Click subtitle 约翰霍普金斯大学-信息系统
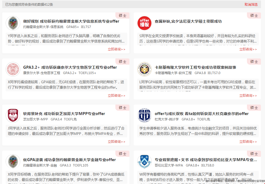This screenshot has width=265, height=184. (43, 27)
